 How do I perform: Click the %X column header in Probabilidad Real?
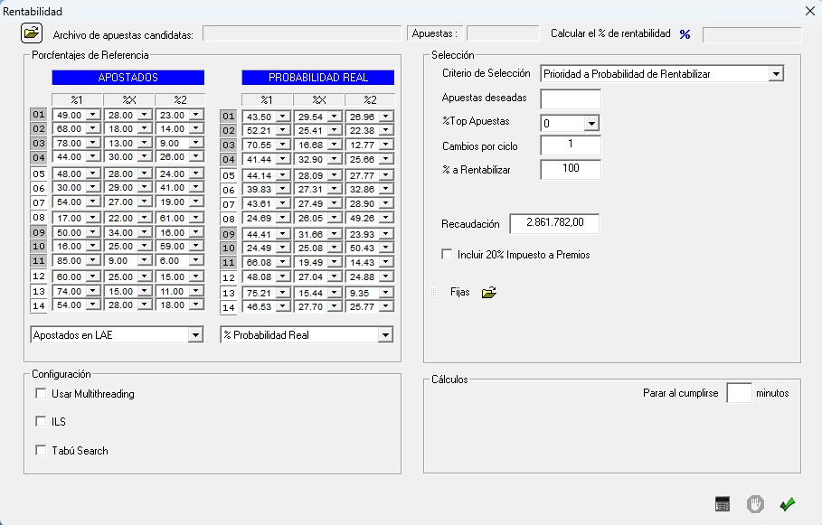[x=318, y=99]
